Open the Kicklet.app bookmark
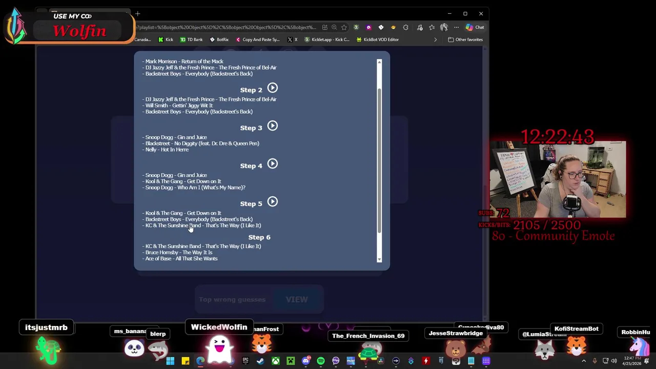The height and width of the screenshot is (369, 656). (x=327, y=39)
